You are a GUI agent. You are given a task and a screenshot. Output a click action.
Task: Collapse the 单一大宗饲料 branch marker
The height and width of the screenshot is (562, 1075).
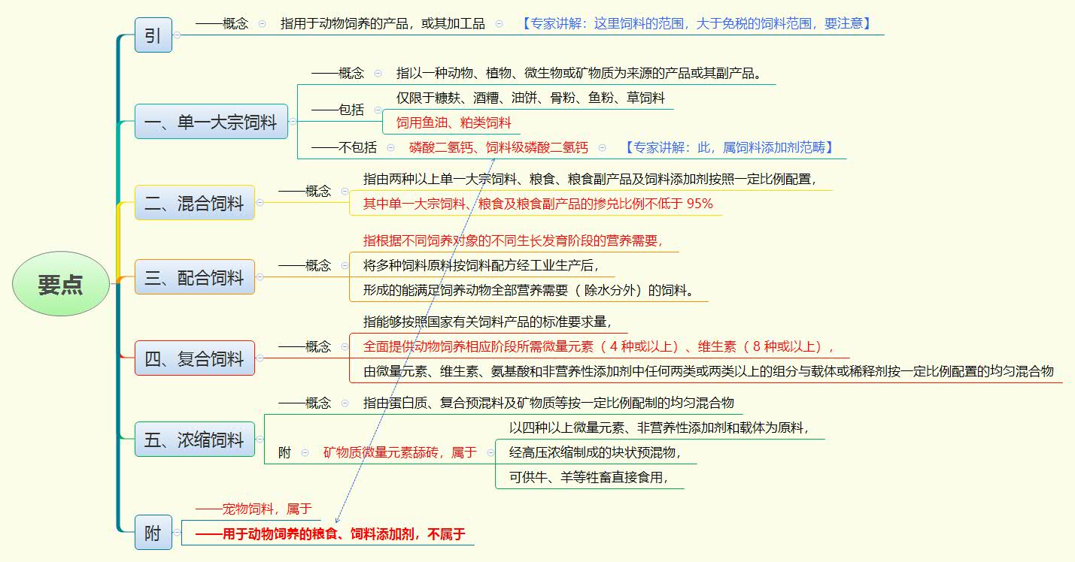pos(293,121)
